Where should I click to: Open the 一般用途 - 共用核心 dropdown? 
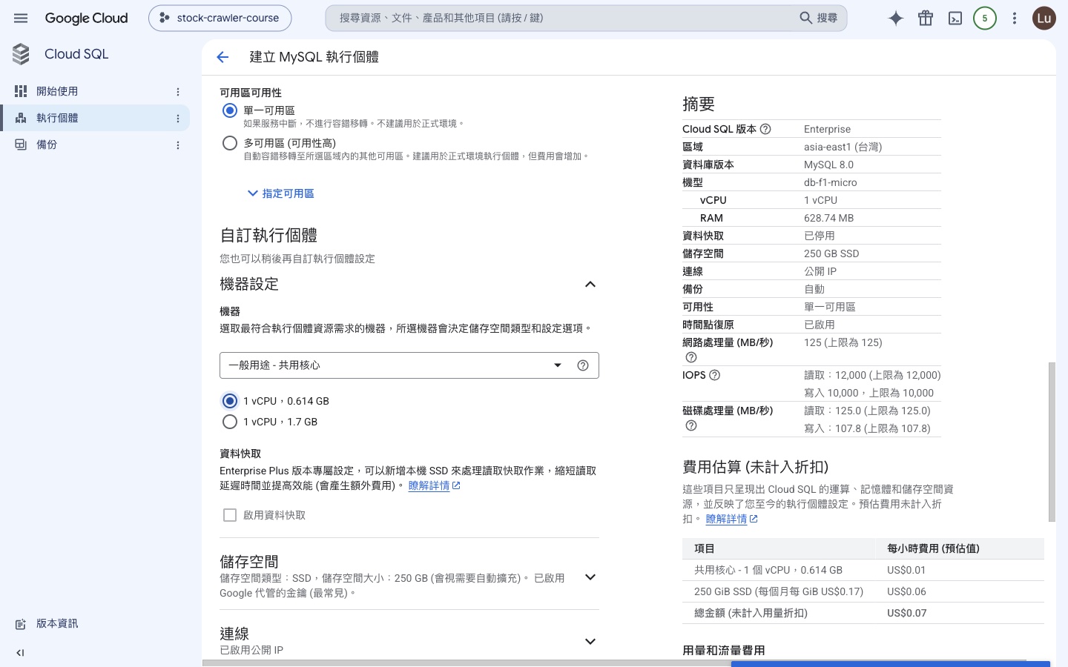point(409,365)
